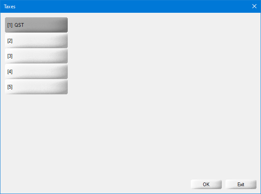261x194 pixels.
Task: Confirm the selection with OK
Action: pyautogui.click(x=206, y=185)
